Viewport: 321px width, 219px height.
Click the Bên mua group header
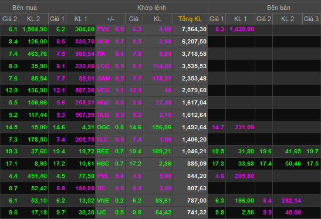point(25,8)
